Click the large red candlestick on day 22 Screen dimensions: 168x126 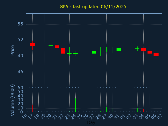[63, 51]
